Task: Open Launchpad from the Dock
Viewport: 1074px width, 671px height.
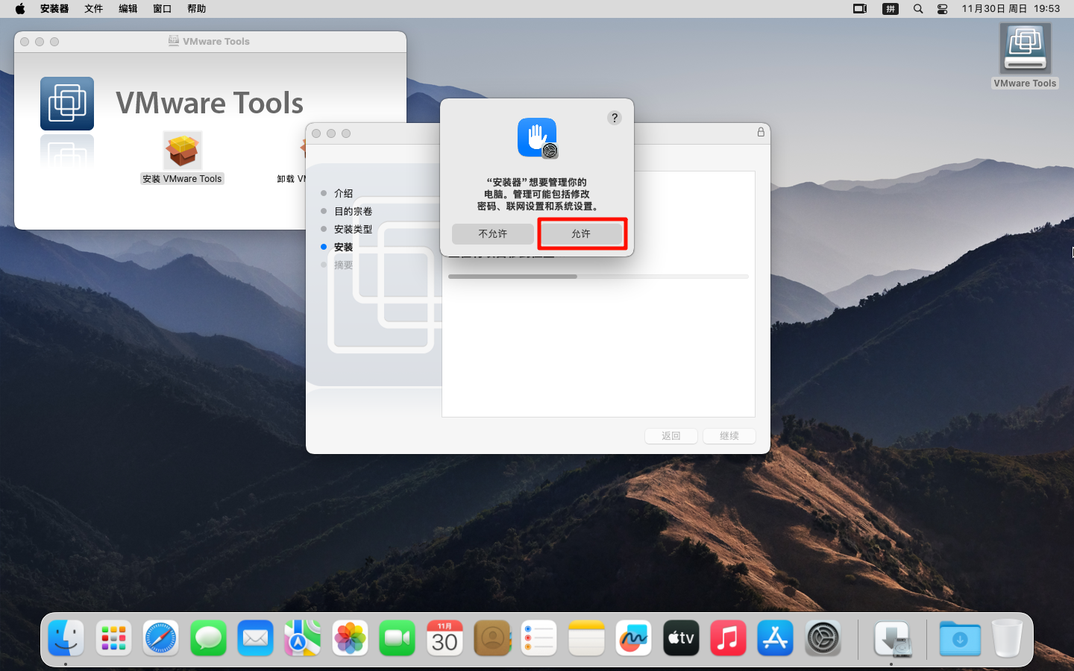Action: (113, 638)
